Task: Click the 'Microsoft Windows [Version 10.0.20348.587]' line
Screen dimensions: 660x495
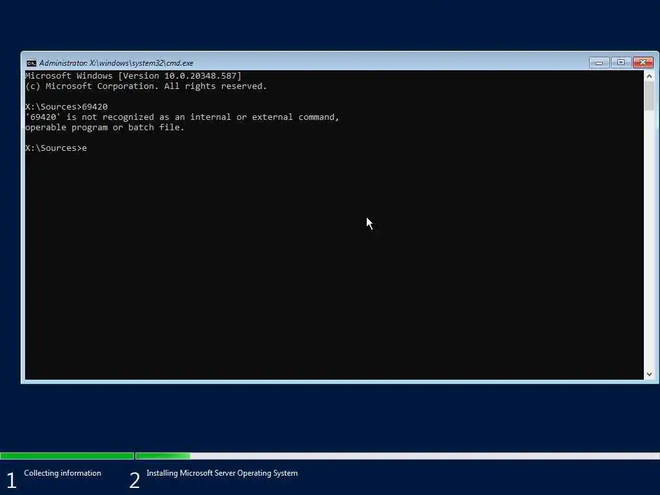Action: pyautogui.click(x=133, y=76)
